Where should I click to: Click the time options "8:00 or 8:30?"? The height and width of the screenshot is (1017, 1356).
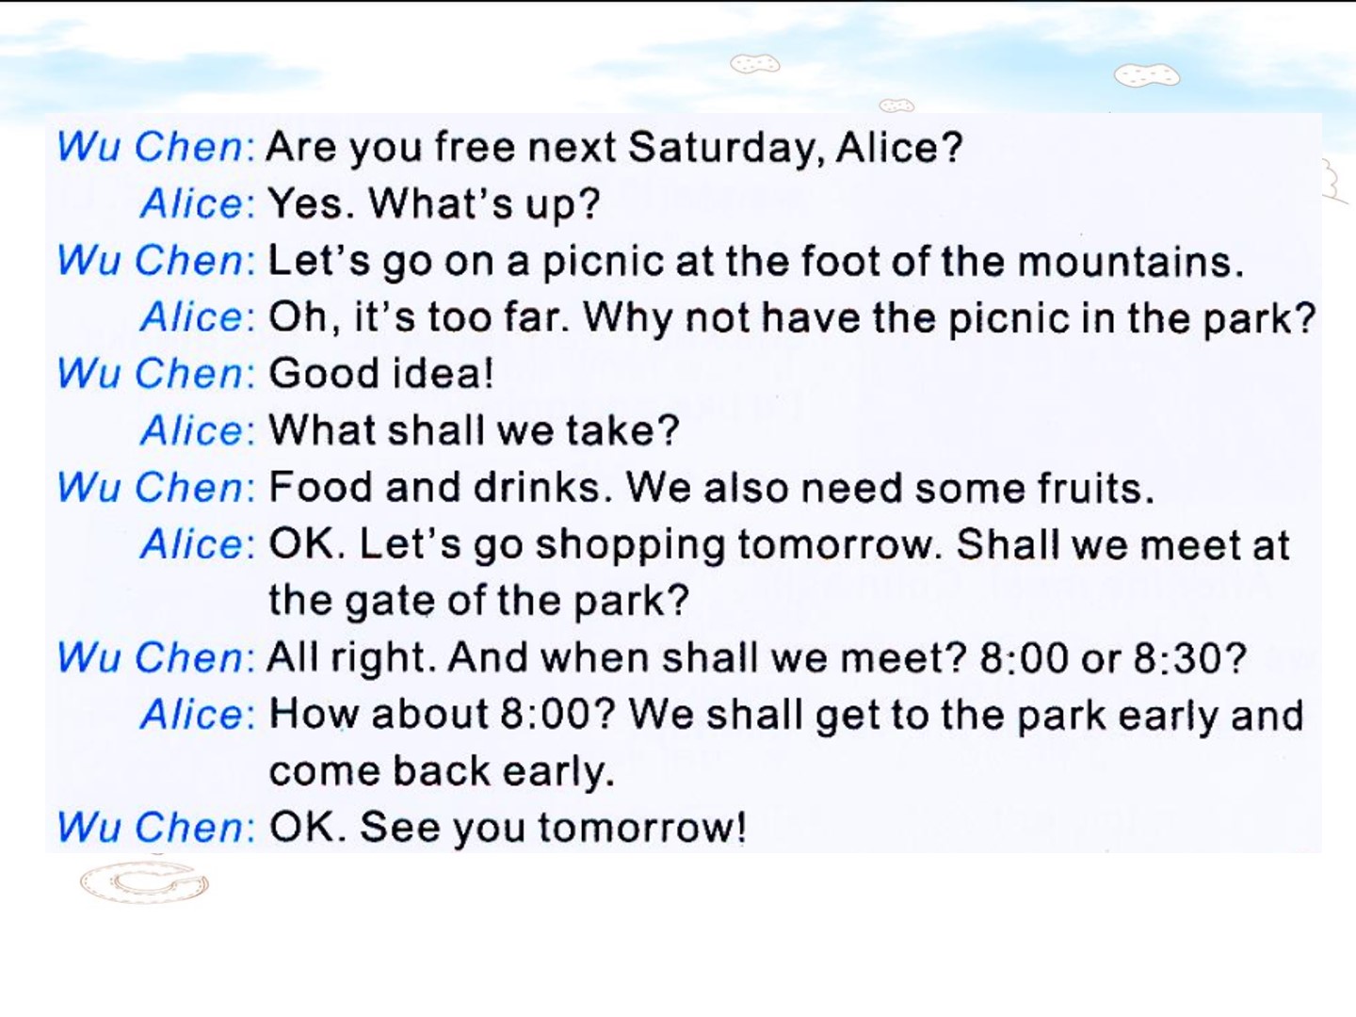pyautogui.click(x=1112, y=658)
